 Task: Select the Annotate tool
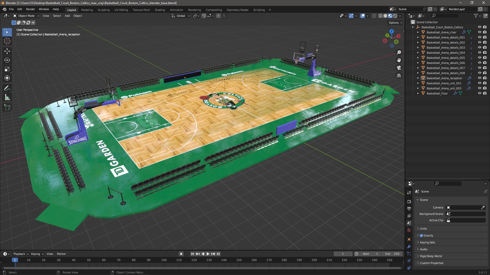click(x=7, y=88)
